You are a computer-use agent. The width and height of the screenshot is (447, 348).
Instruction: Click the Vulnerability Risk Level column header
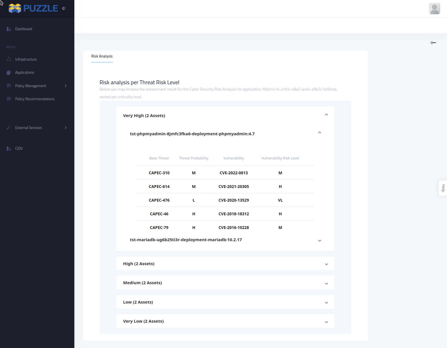point(280,158)
